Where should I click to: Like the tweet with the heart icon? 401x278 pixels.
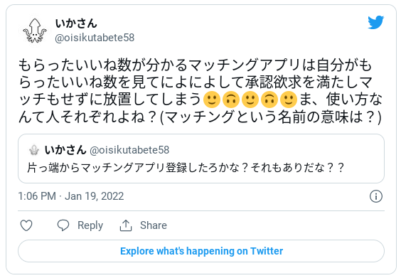tap(26, 225)
